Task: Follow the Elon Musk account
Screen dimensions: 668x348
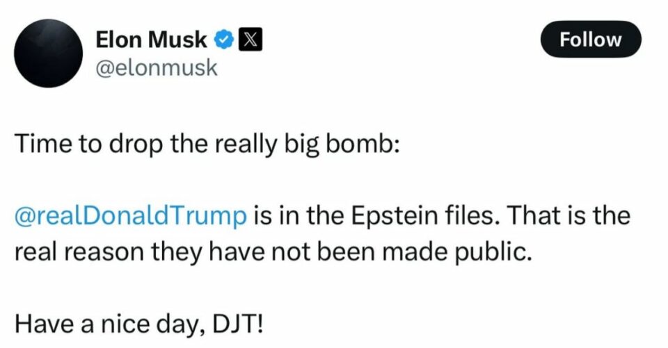Action: coord(591,39)
